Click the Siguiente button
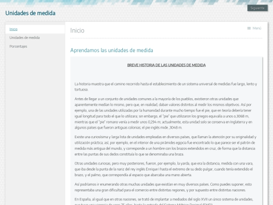 [257, 8]
